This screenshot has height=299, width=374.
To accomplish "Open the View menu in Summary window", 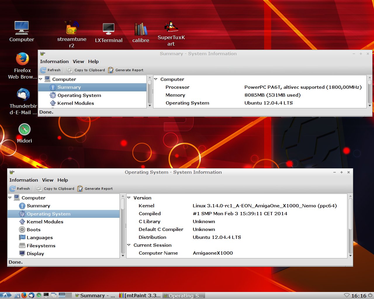I will [x=78, y=62].
